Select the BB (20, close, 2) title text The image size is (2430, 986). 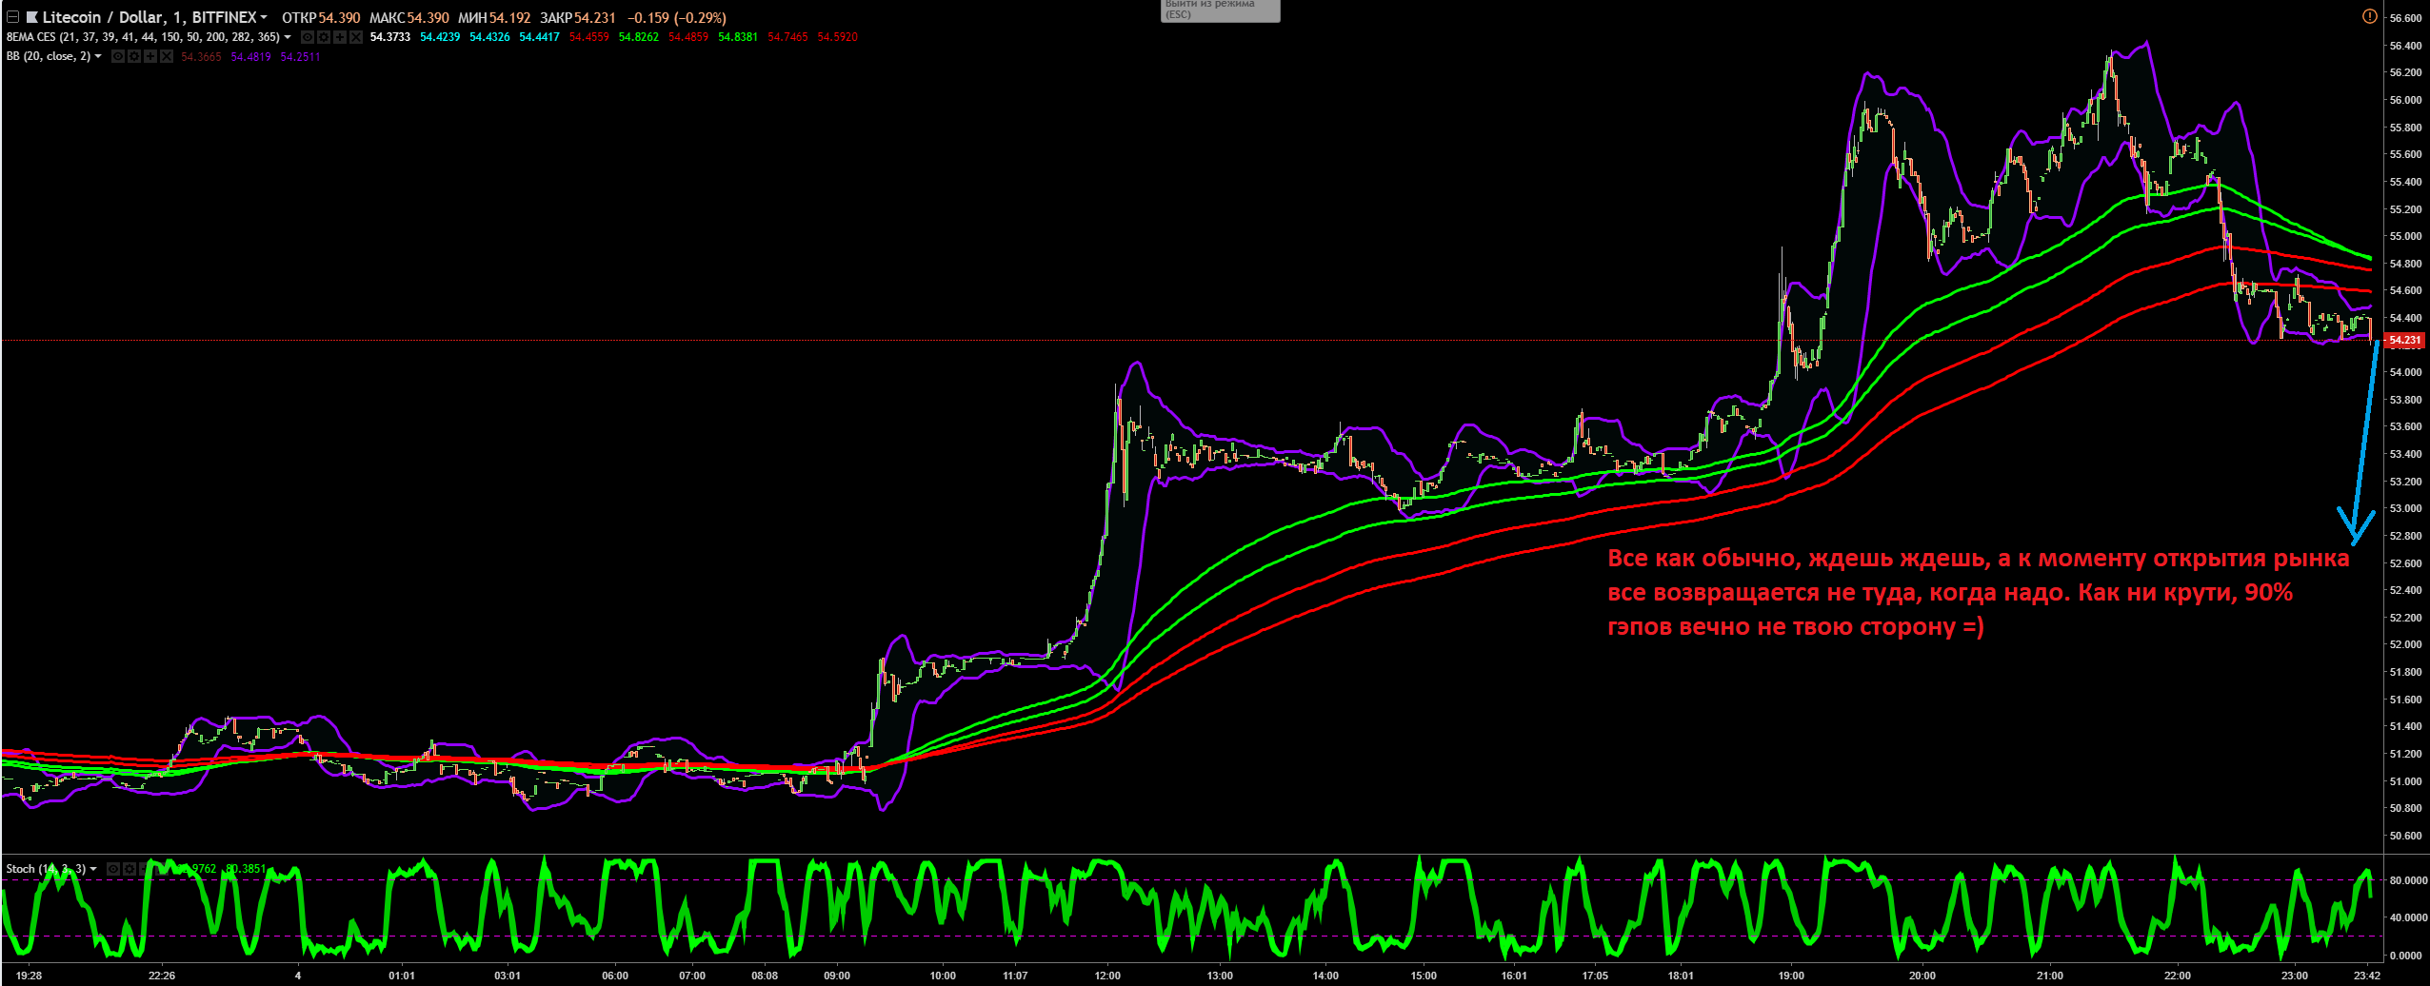click(x=49, y=56)
